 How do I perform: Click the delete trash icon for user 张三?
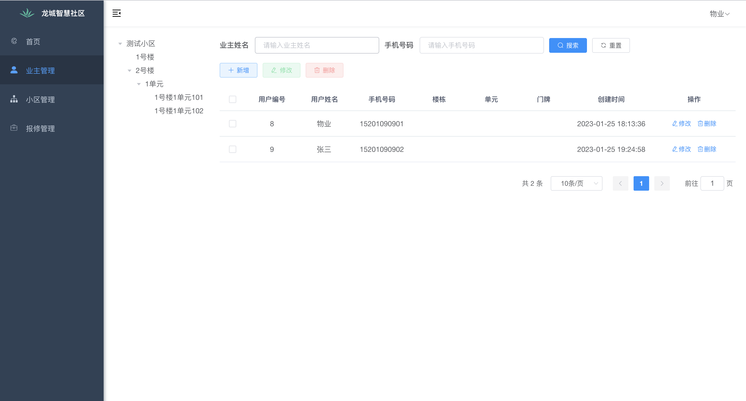click(700, 149)
